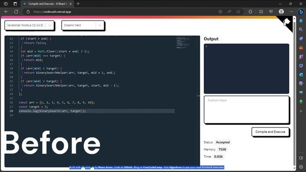Open the green tree icon in sidebar
306x172 pixels.
click(x=301, y=102)
